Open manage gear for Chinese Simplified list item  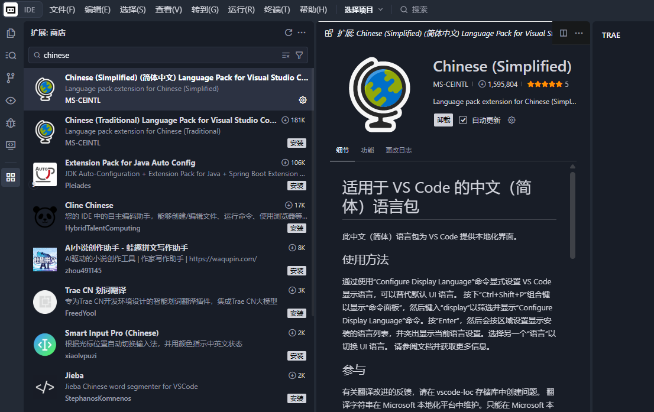(303, 100)
